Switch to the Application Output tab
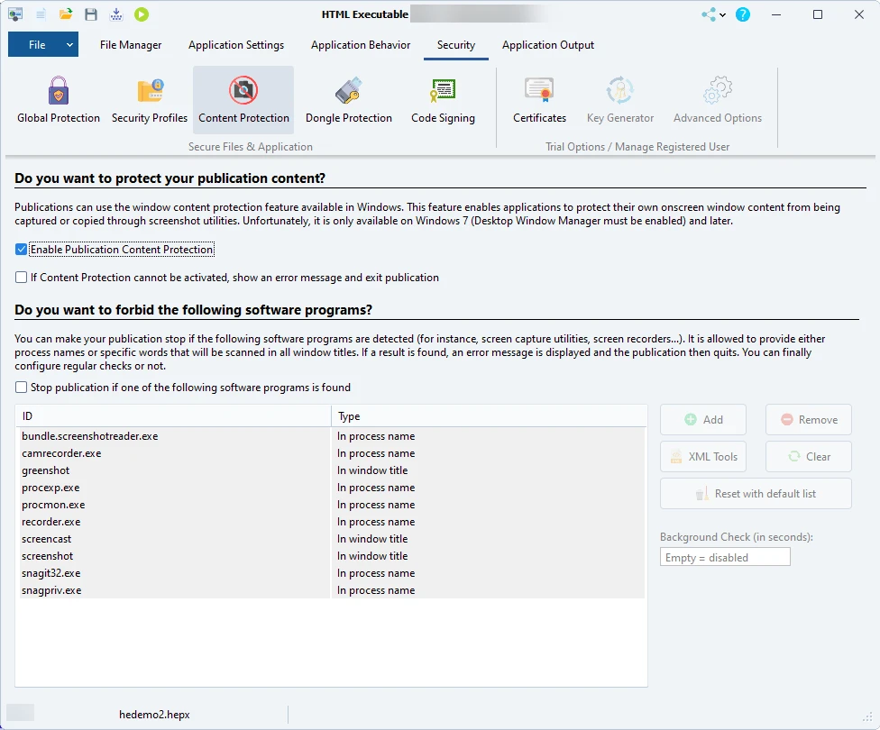 point(548,45)
